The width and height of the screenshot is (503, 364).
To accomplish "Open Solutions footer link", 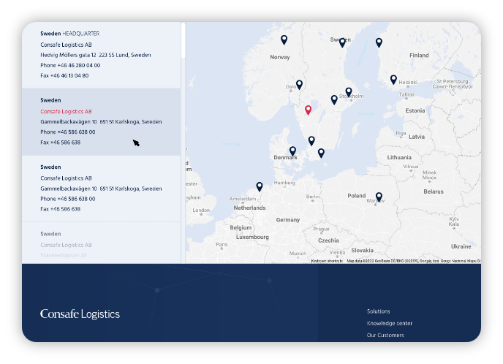I will coord(378,311).
